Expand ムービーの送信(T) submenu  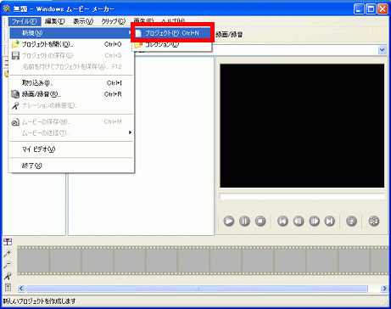[x=71, y=132]
